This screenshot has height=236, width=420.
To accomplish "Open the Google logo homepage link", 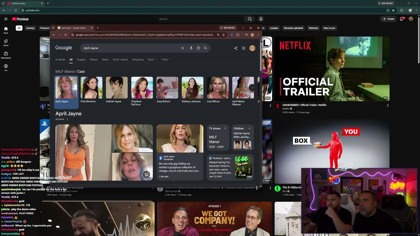I will pos(64,48).
